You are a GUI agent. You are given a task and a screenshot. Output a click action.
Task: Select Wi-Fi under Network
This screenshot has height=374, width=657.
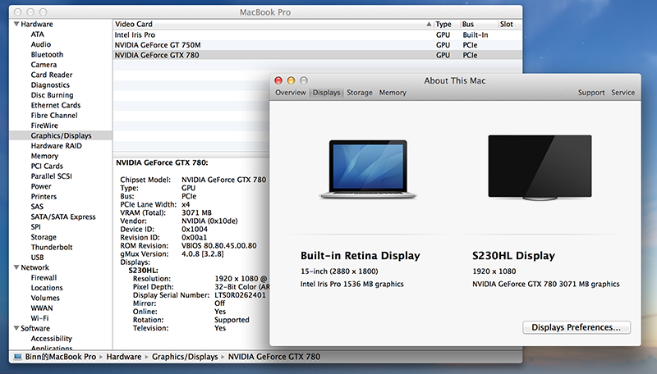click(x=39, y=318)
